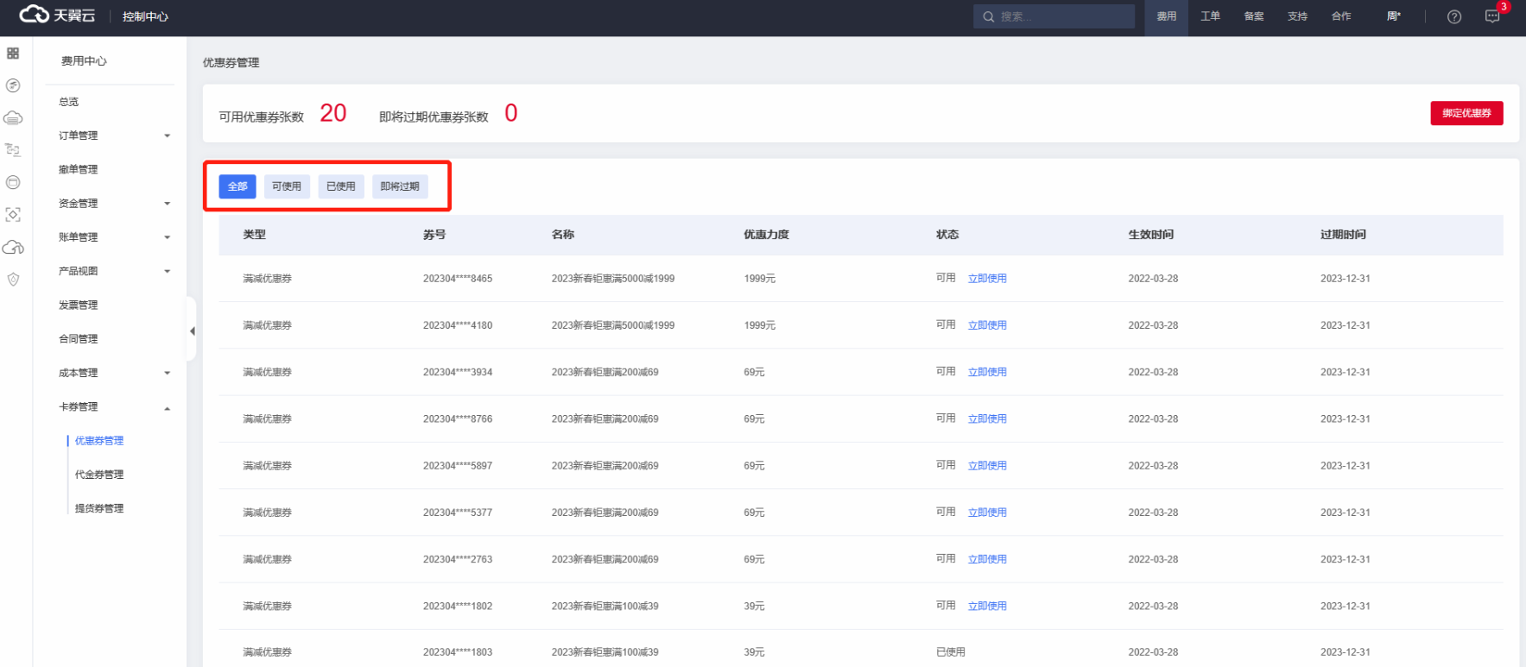The width and height of the screenshot is (1526, 667).
Task: Open the 工单 top menu
Action: [x=1210, y=16]
